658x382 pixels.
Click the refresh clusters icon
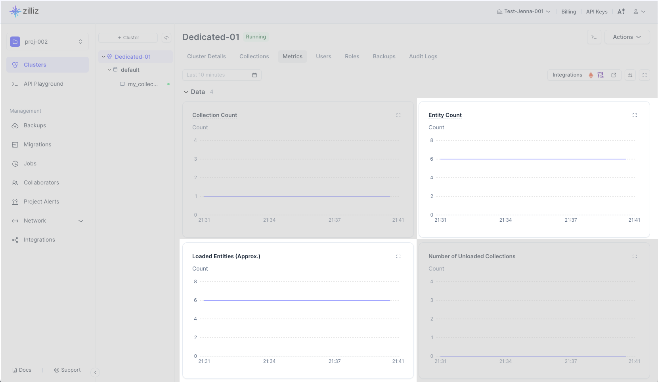pos(166,38)
